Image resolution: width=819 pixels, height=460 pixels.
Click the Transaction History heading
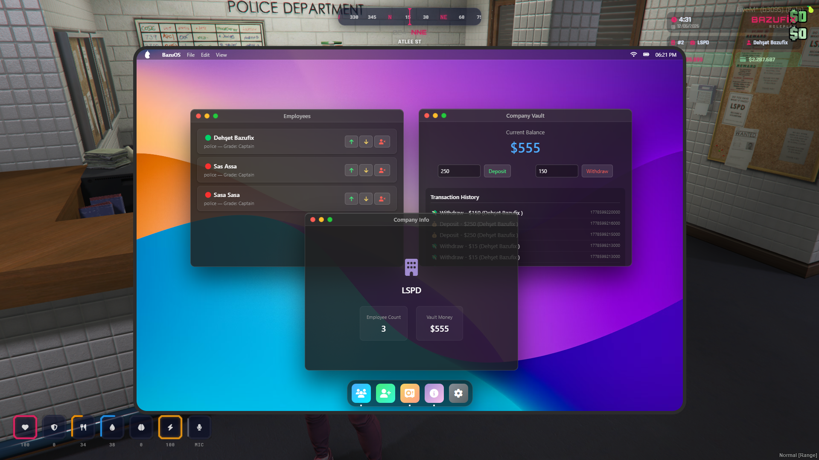(x=455, y=197)
